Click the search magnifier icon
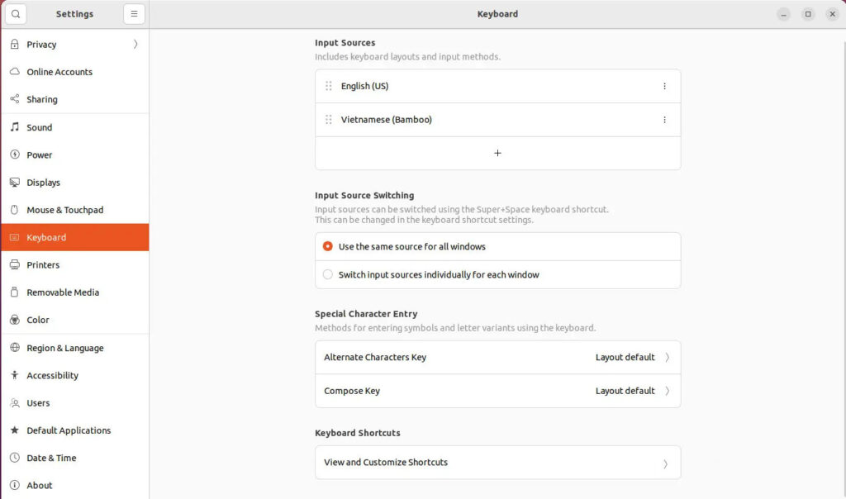 pos(16,14)
